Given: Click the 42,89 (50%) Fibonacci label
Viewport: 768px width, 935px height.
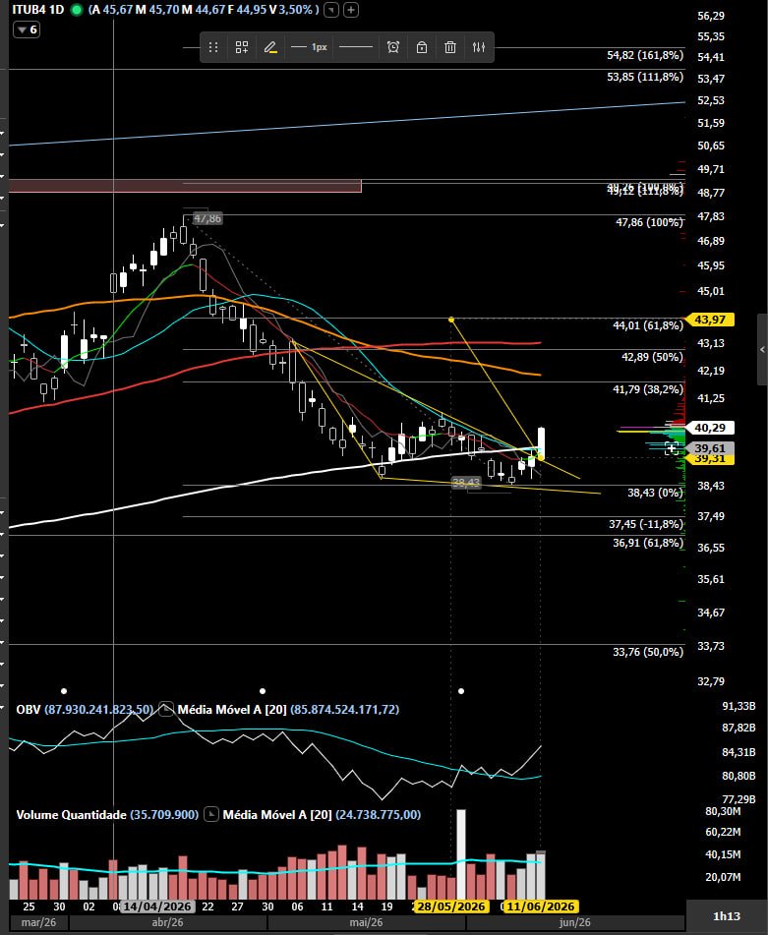Looking at the screenshot, I should pyautogui.click(x=652, y=357).
